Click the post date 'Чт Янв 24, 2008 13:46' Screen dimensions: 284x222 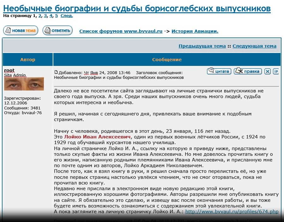[107, 73]
